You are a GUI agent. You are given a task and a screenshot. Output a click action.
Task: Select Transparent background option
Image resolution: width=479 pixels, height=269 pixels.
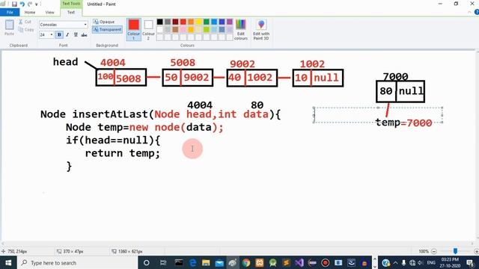click(x=107, y=30)
